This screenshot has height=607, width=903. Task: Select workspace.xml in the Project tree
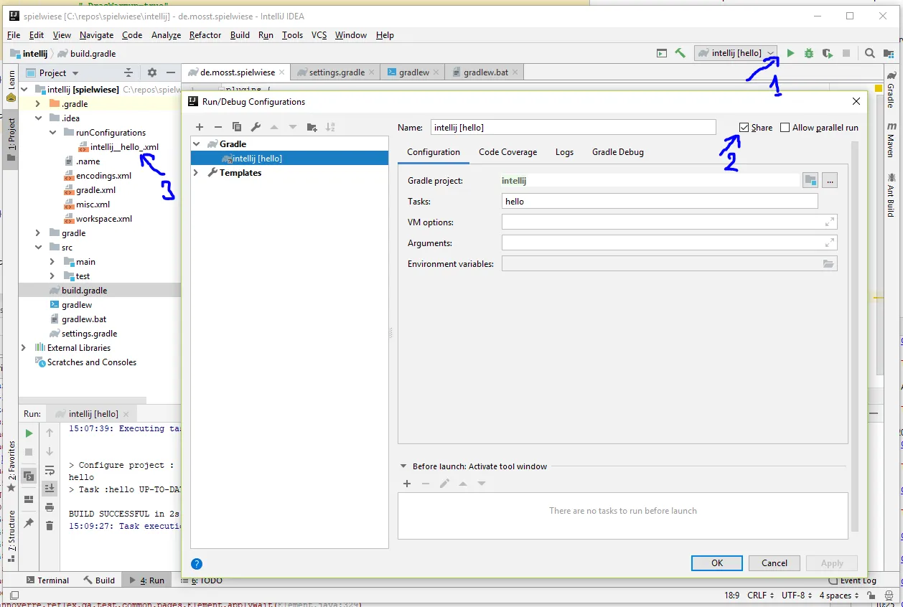click(x=98, y=219)
